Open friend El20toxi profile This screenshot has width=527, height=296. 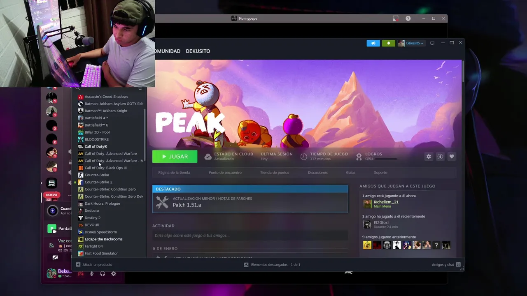click(x=381, y=223)
